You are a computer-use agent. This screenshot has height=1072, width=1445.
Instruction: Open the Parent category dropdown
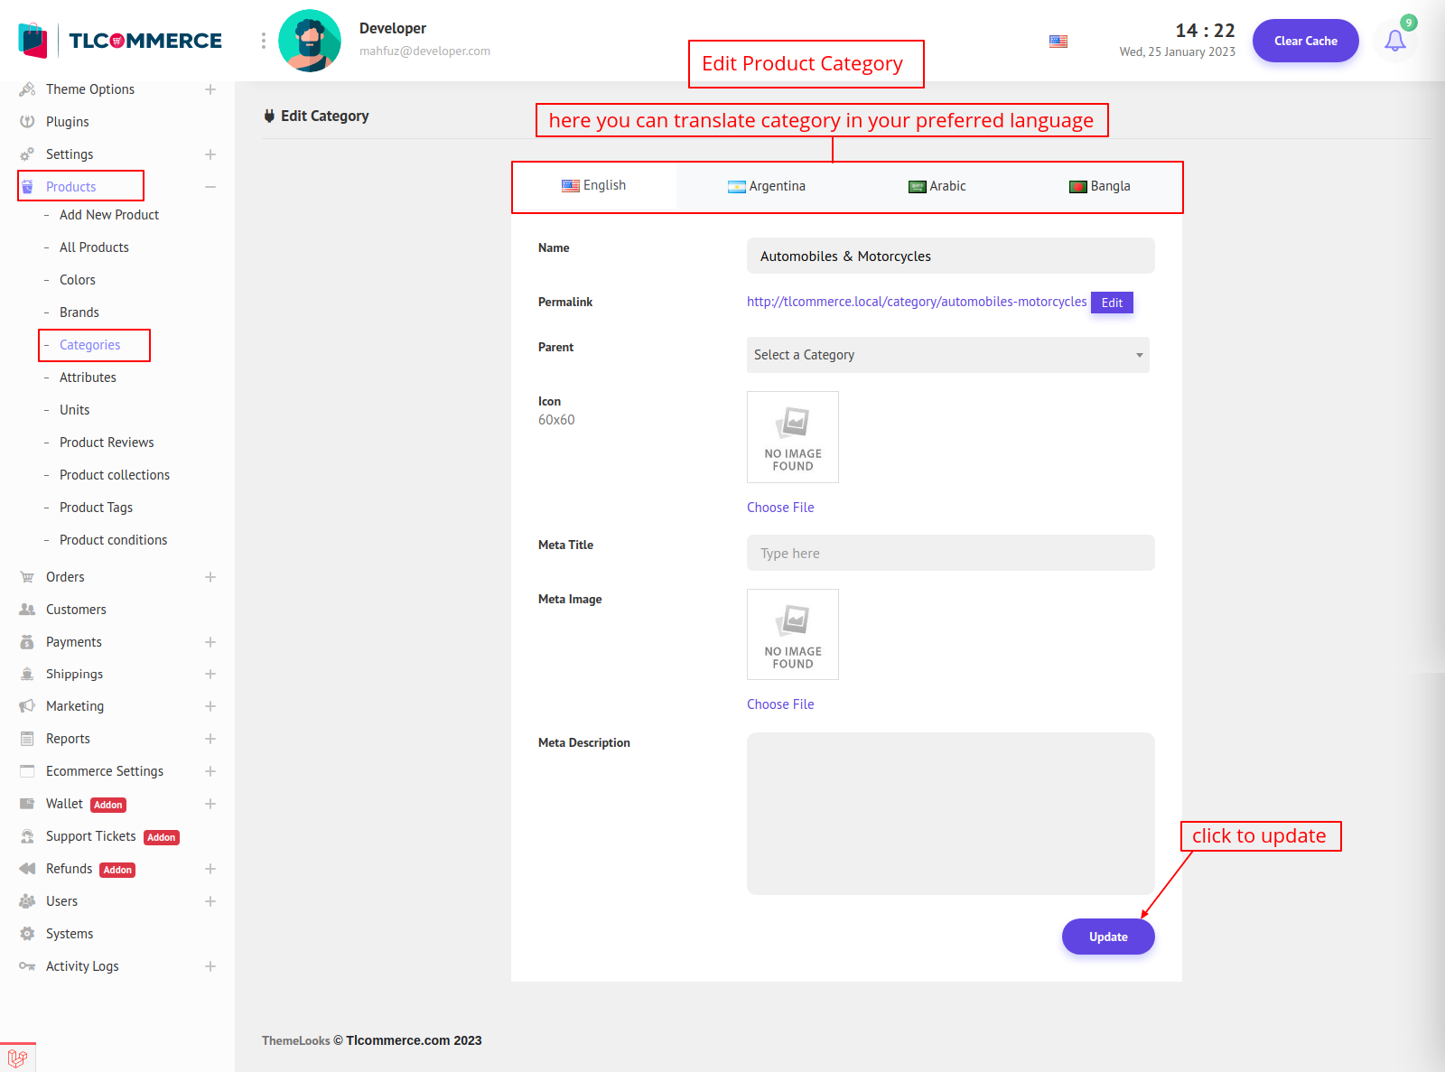click(x=947, y=355)
